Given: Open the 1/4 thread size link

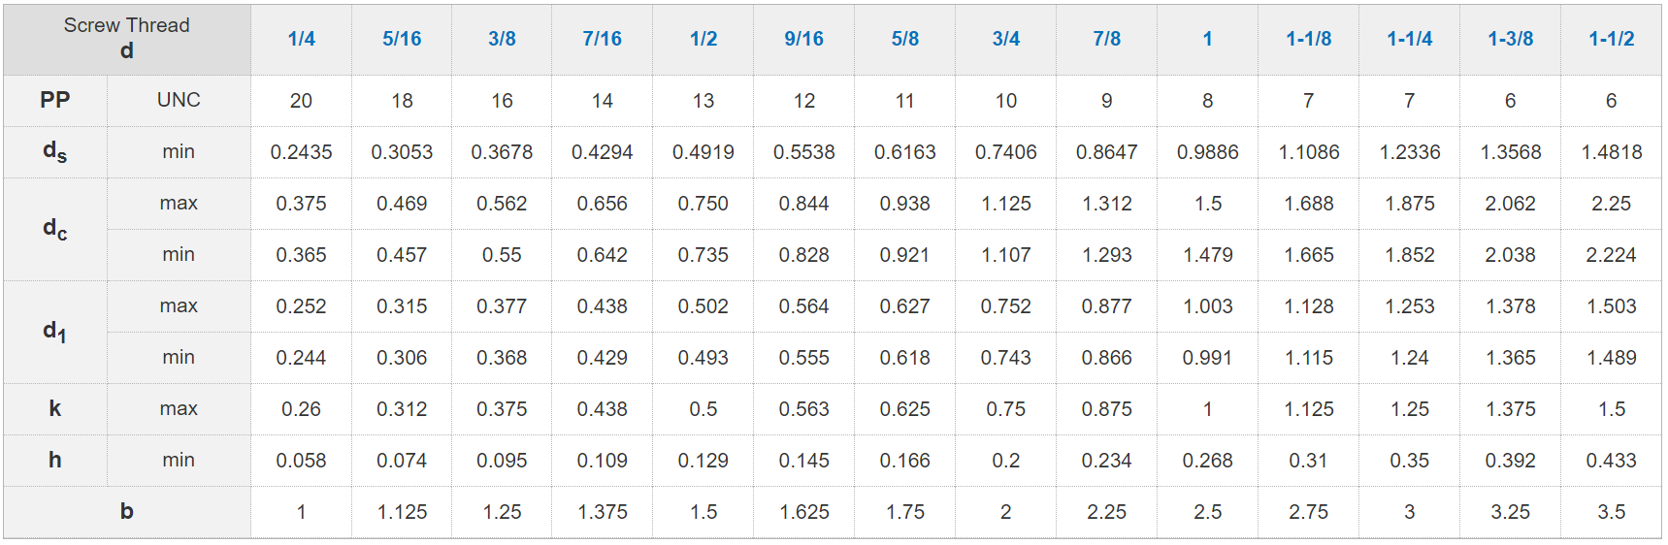Looking at the screenshot, I should [x=301, y=39].
